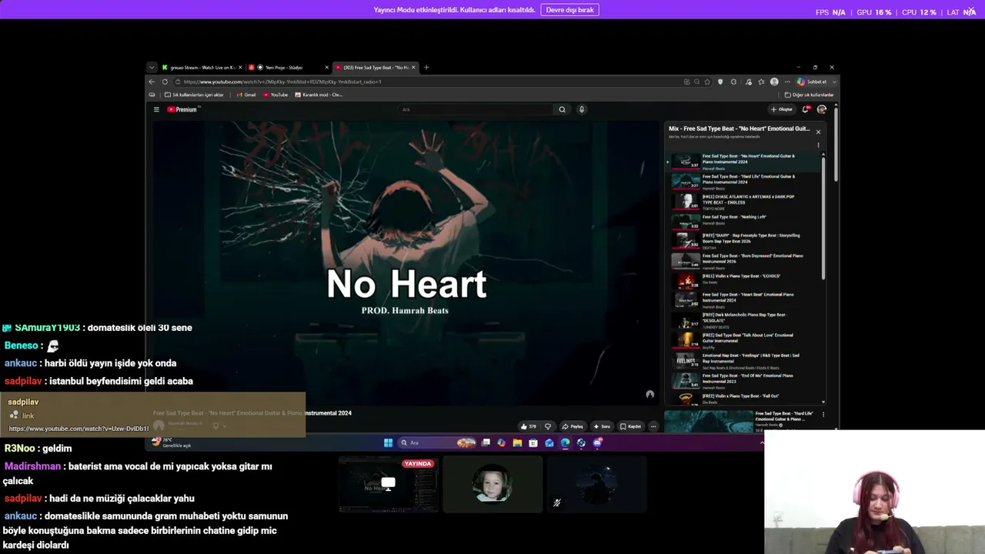985x554 pixels.
Task: Bookmark this page with the star icon
Action: (707, 82)
